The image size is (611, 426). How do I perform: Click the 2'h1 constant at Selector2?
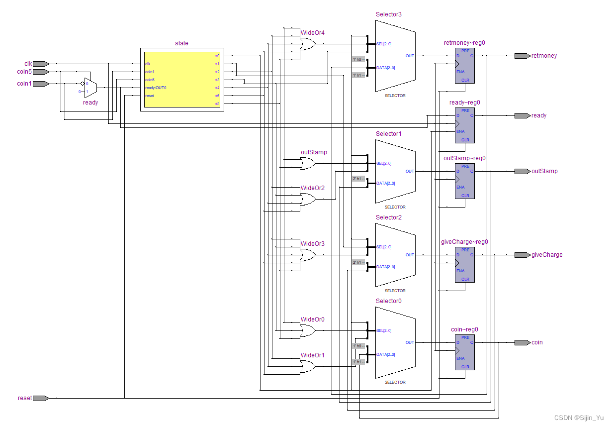click(358, 262)
